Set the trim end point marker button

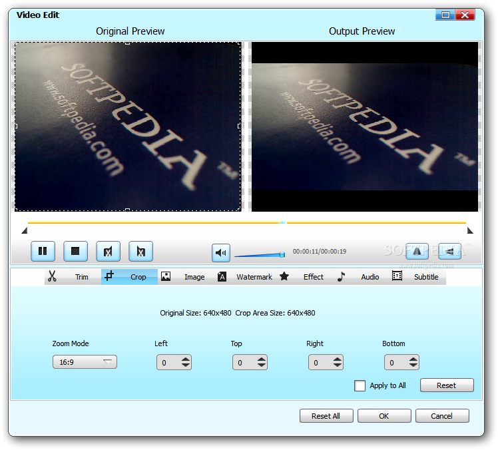tap(140, 251)
